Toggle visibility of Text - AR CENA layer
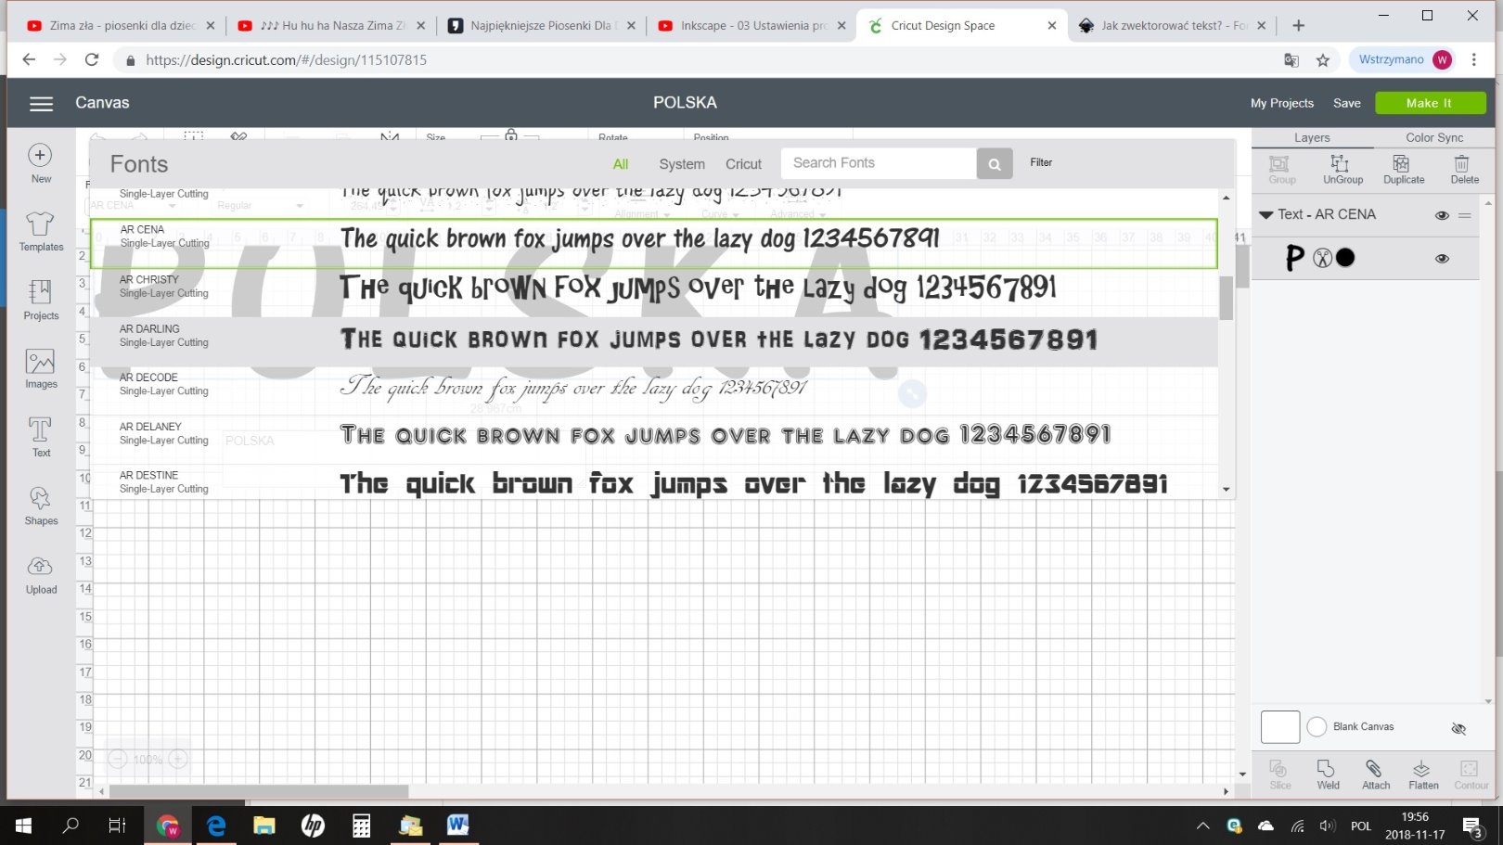This screenshot has height=845, width=1503. (1442, 215)
